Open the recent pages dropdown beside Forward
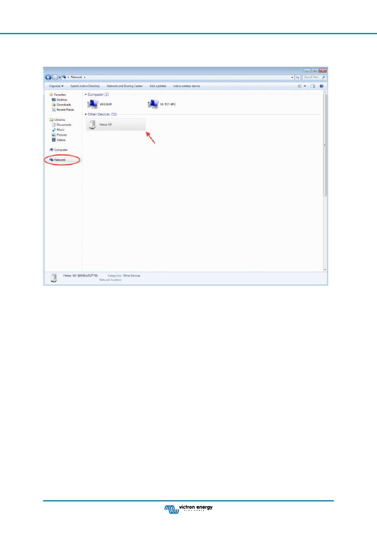 (60, 77)
